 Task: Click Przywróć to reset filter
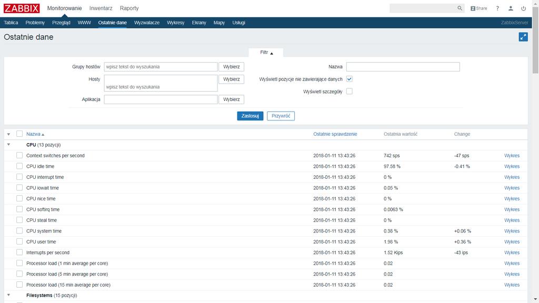(x=281, y=116)
